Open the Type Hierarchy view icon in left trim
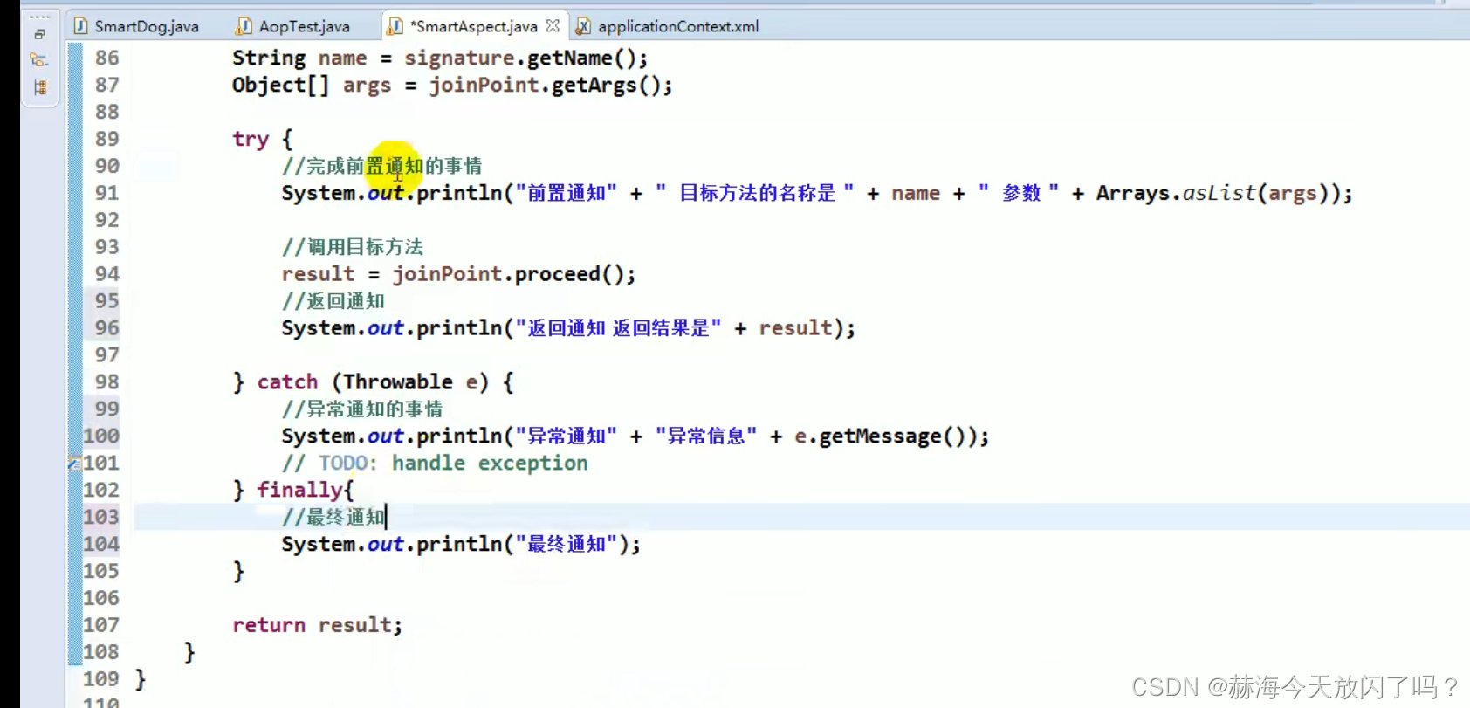 [38, 59]
